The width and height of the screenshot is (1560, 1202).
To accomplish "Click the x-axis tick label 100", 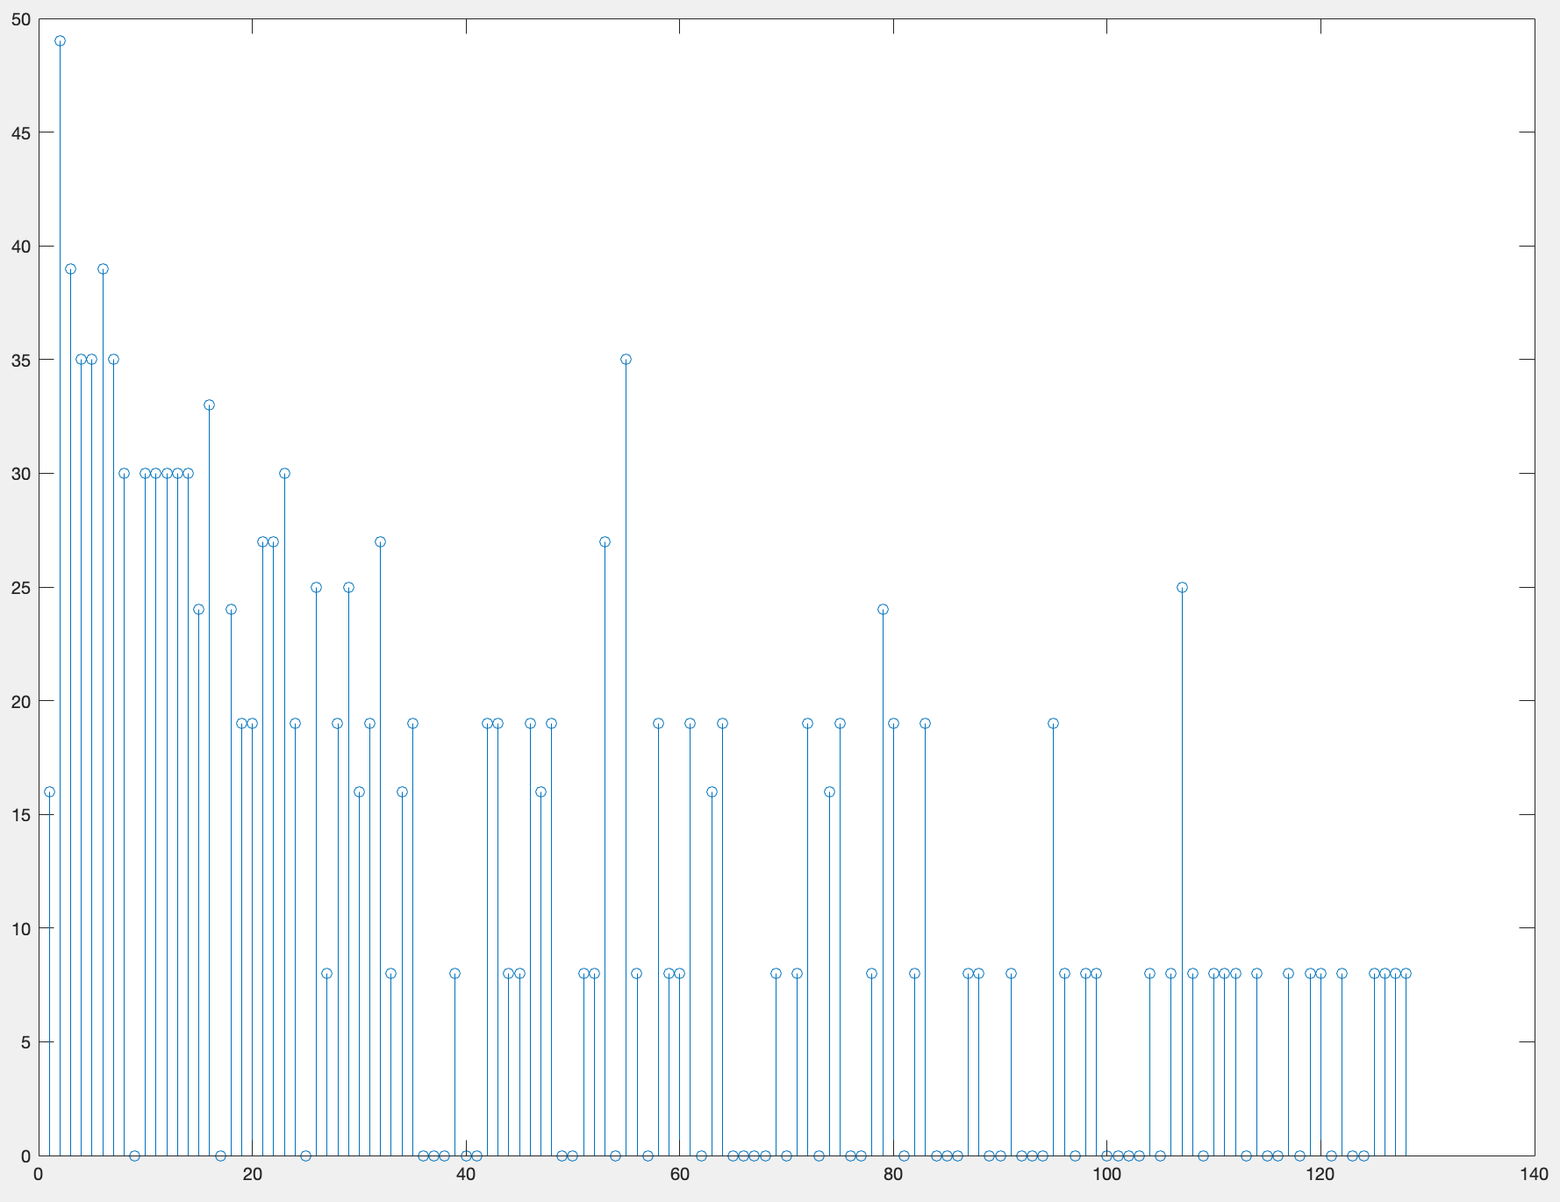I will pos(1106,1175).
